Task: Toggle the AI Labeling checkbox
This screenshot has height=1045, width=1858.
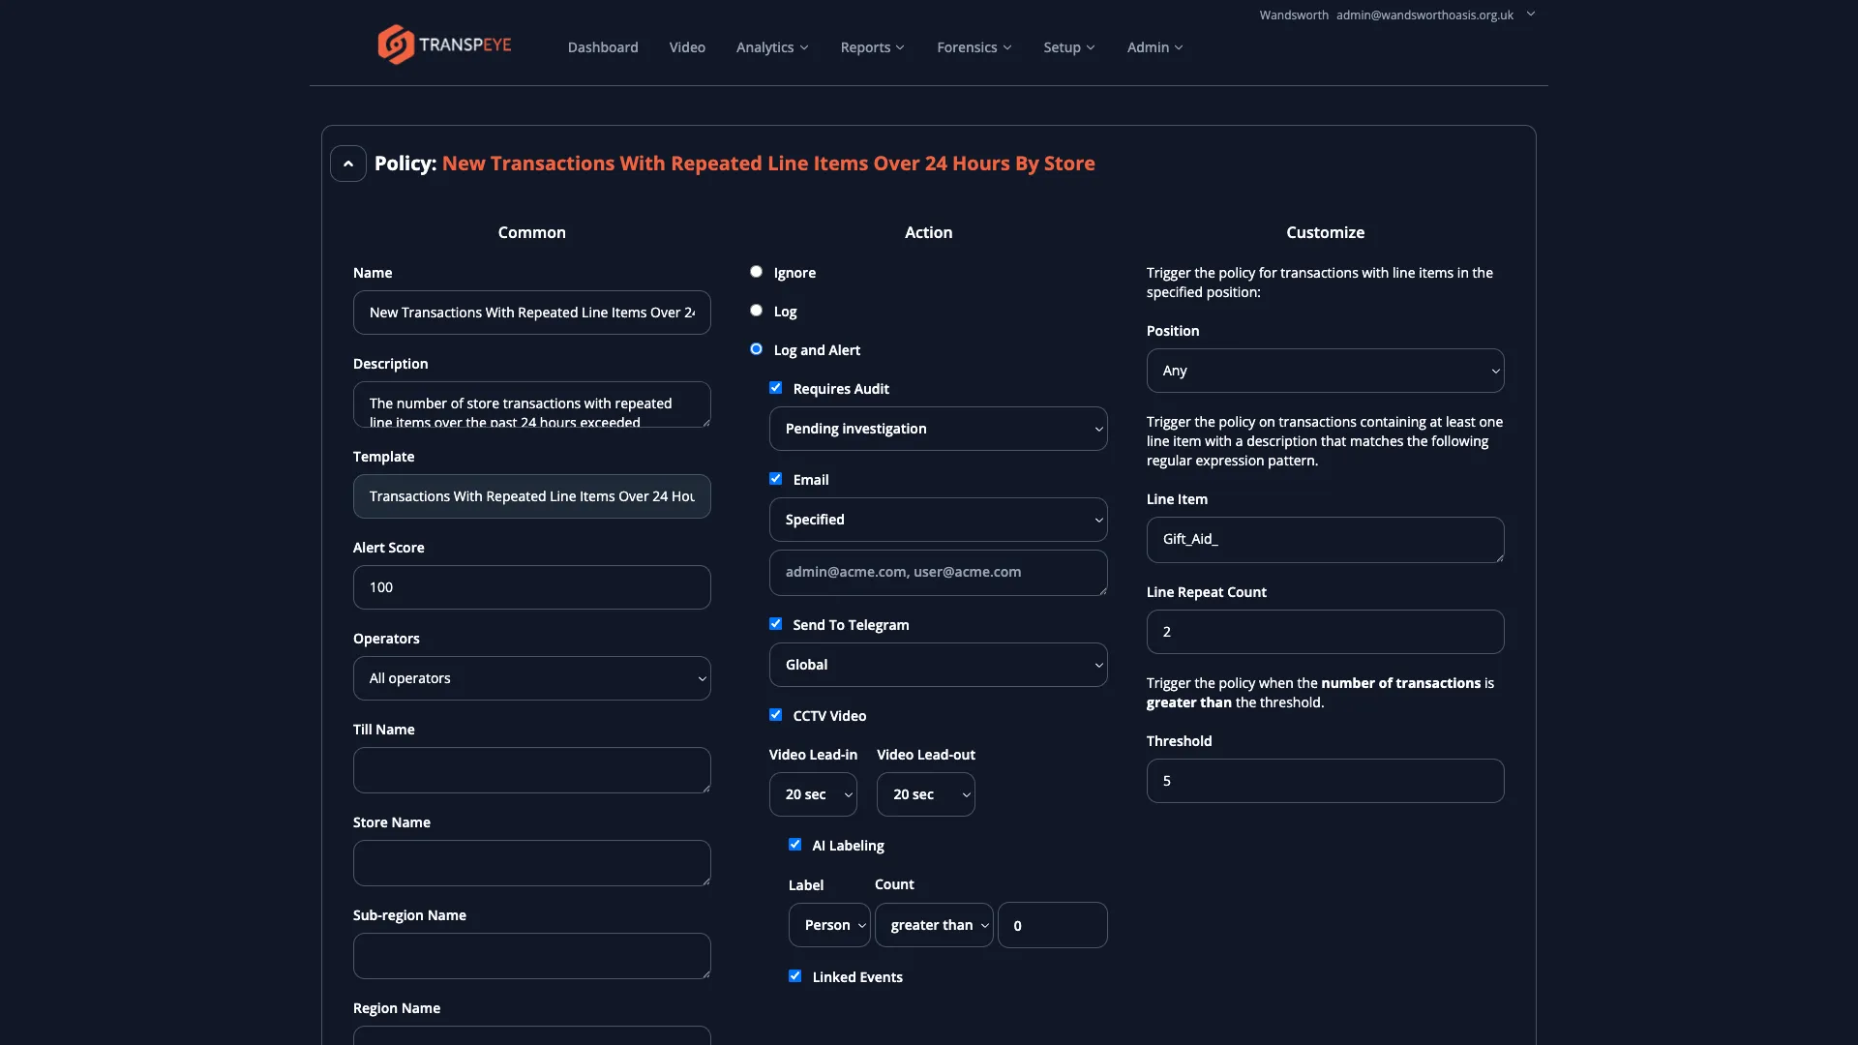Action: tap(794, 844)
